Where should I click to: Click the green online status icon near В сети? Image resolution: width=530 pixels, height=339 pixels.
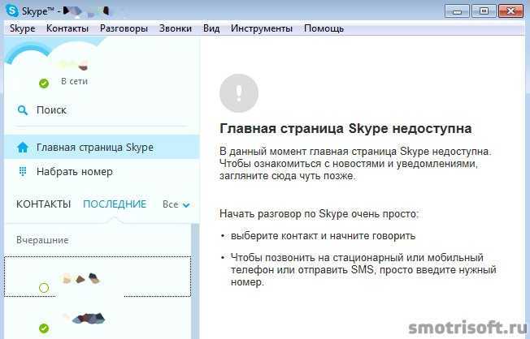point(44,83)
